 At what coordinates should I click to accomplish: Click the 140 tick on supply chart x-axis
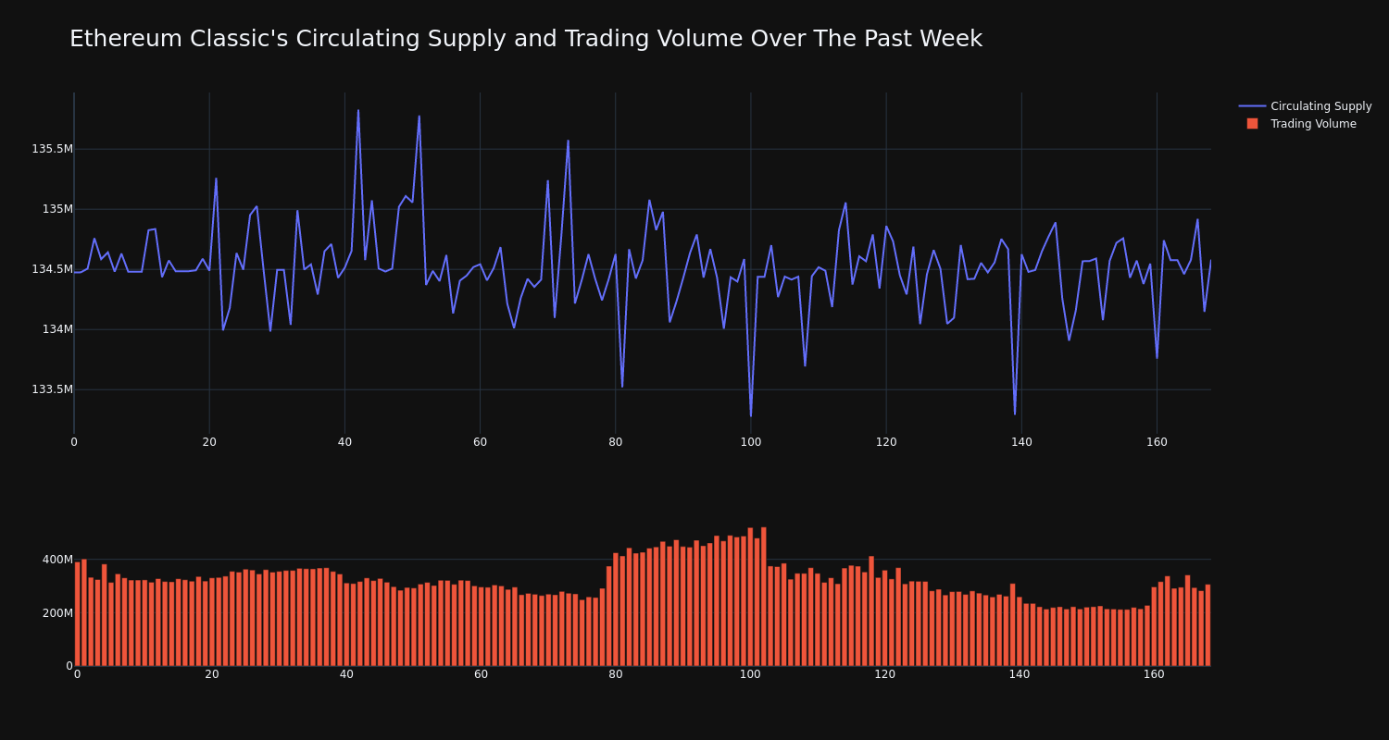tap(1021, 442)
